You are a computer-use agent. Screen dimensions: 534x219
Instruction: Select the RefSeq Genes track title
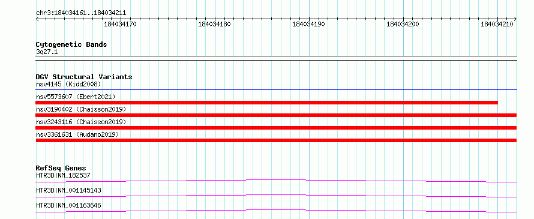click(x=61, y=168)
